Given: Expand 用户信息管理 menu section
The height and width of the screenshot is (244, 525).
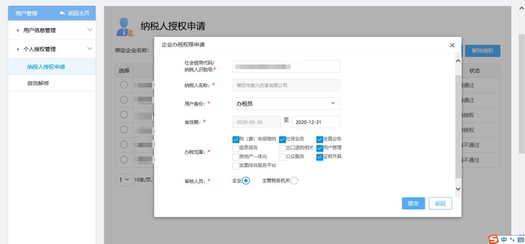Looking at the screenshot, I should point(52,30).
